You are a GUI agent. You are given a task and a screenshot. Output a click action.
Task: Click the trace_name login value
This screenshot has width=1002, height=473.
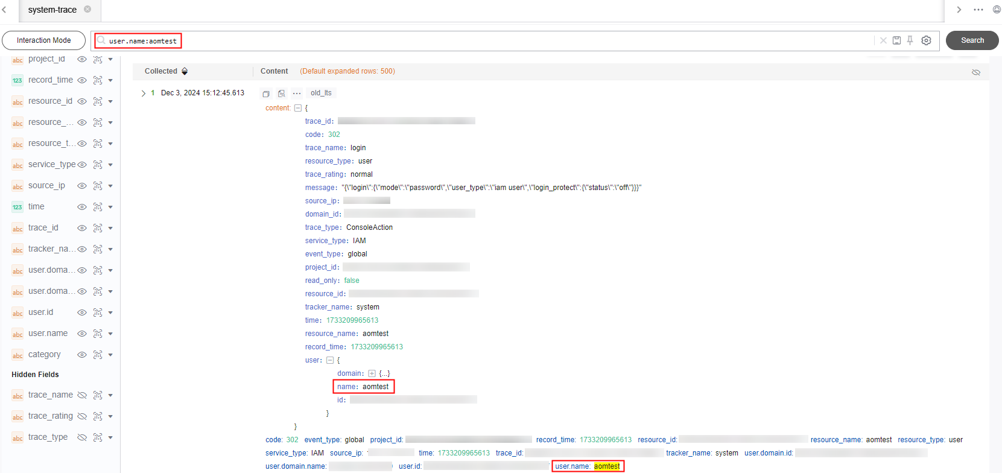(x=358, y=148)
